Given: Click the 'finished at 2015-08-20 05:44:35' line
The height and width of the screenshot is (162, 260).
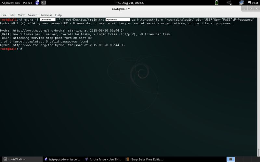Looking at the screenshot, I should (x=62, y=45).
